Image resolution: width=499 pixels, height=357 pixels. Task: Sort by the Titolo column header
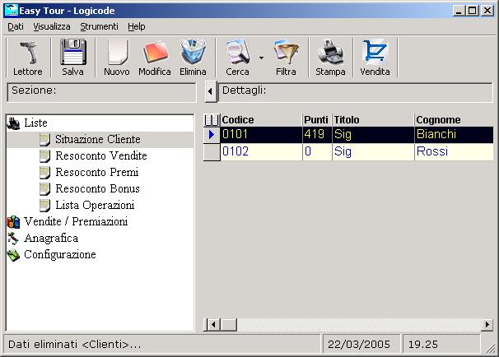[373, 120]
